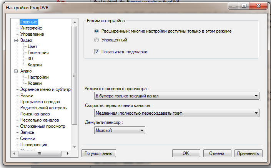This screenshot has height=168, width=271.
Task: Select the Расширенный interface mode radio button
Action: (96, 31)
